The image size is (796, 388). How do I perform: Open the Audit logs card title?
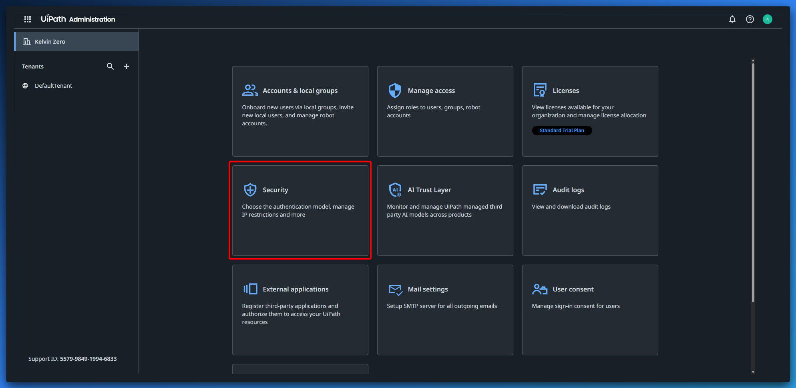(568, 190)
